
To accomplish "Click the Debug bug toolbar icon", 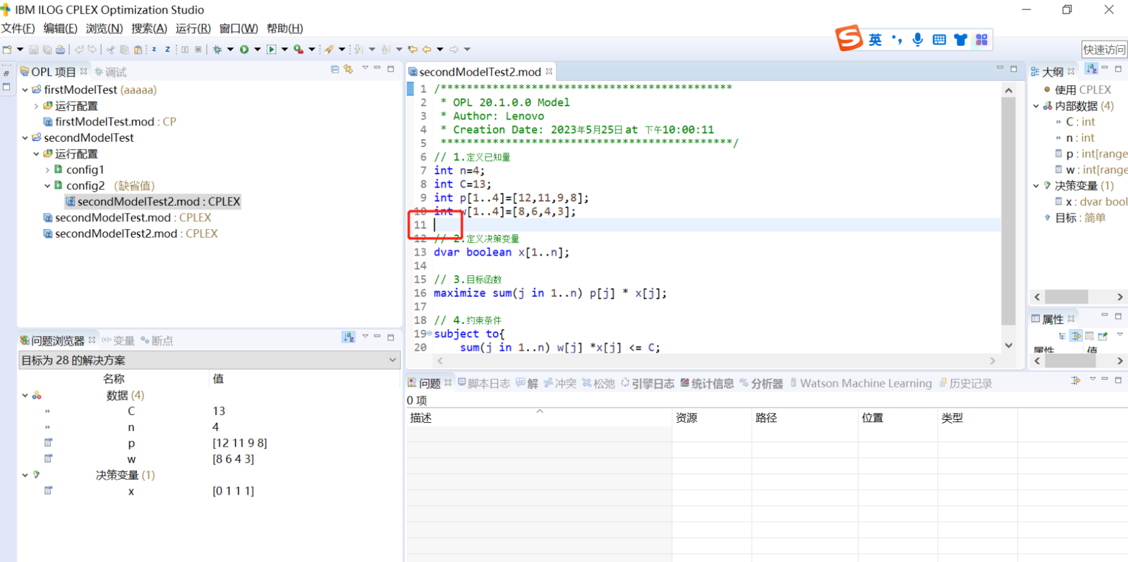I will (217, 49).
